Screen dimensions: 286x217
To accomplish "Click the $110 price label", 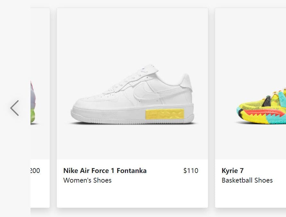I will pos(191,171).
